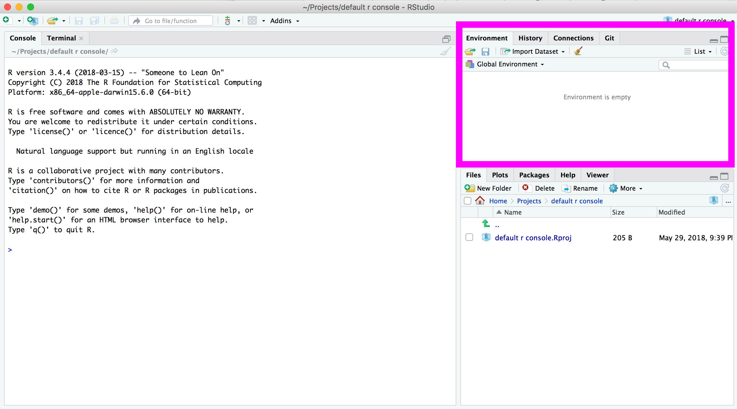Screen dimensions: 737x409
Task: Toggle the select-all files checkbox
Action: (x=468, y=201)
